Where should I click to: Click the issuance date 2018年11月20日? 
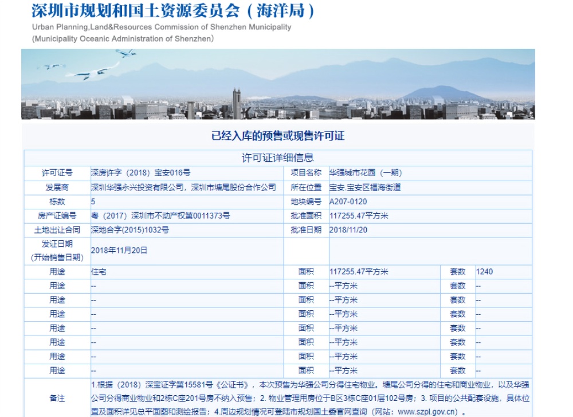[119, 250]
